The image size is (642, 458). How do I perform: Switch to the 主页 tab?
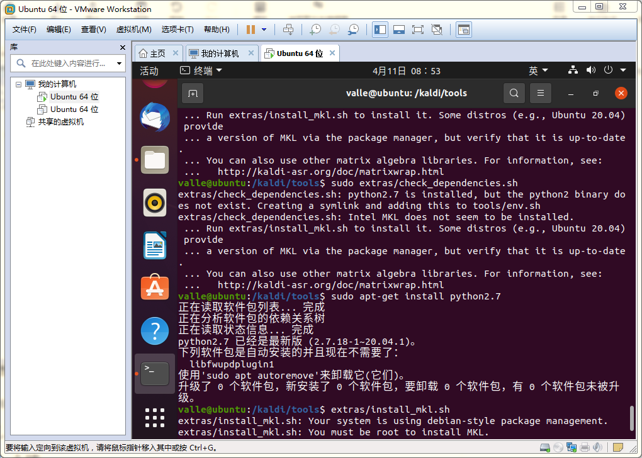[157, 53]
